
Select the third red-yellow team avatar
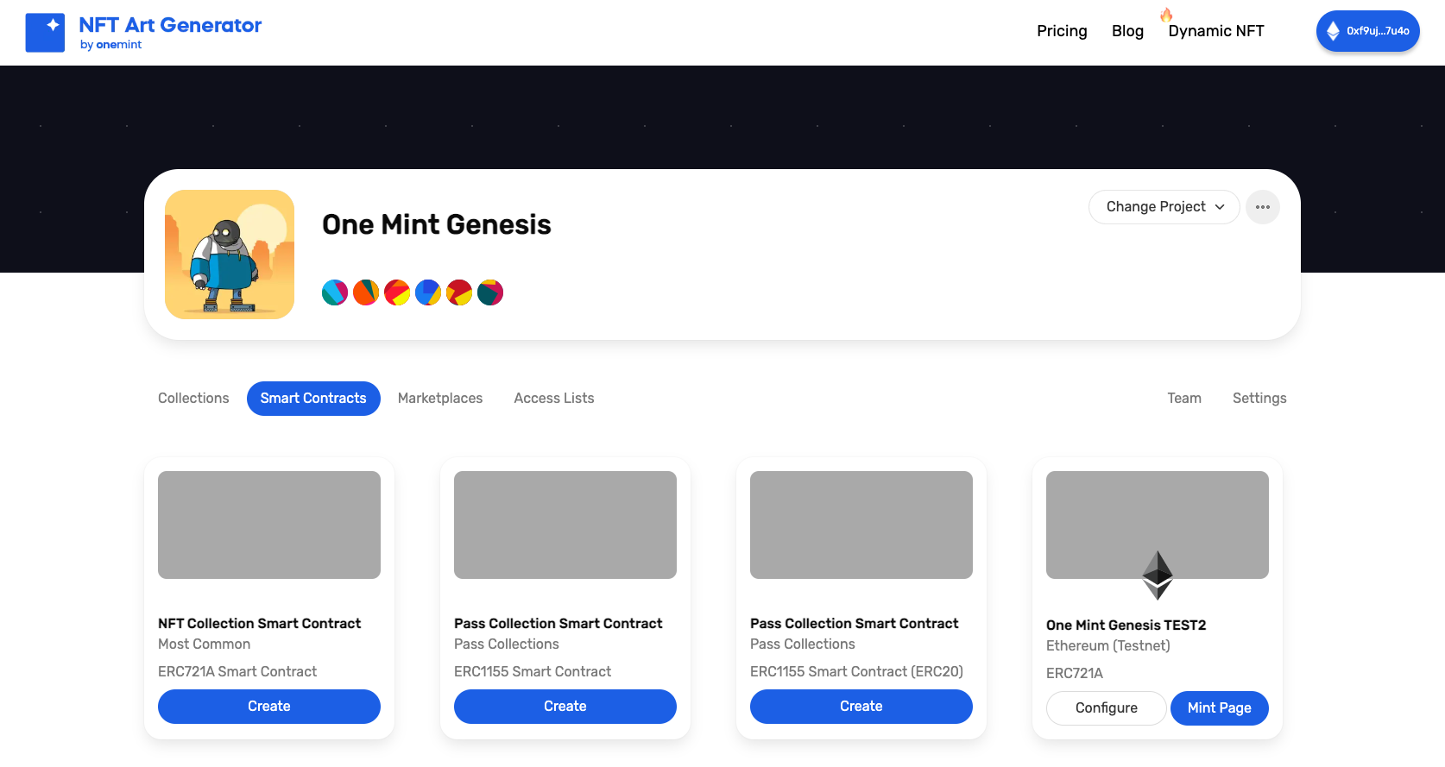pos(397,292)
